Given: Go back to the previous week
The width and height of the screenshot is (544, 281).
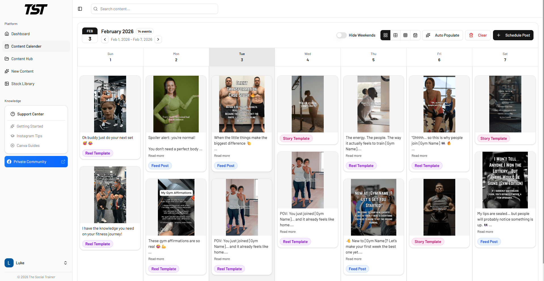Looking at the screenshot, I should [x=105, y=39].
